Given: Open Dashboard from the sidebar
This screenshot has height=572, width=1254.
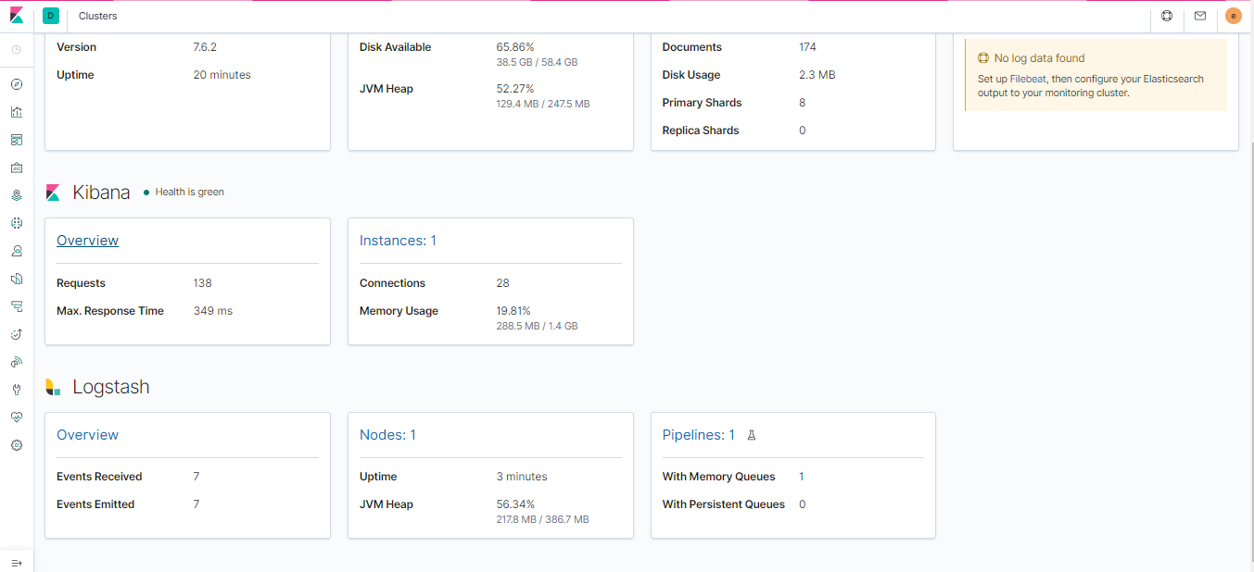Looking at the screenshot, I should click(17, 140).
